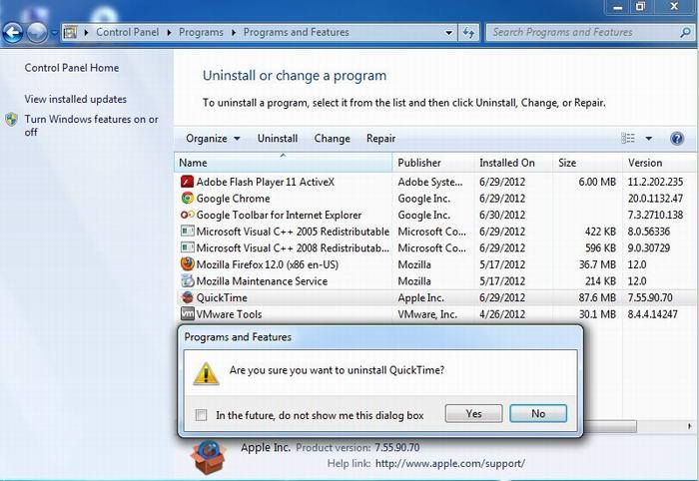The image size is (699, 481).
Task: Sort by Name column header
Action: pos(283,163)
